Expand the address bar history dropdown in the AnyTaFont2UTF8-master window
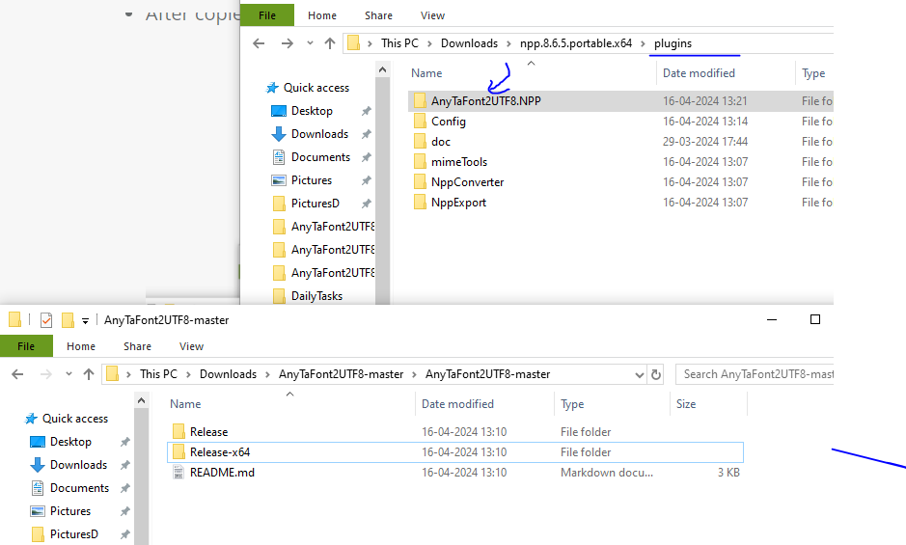The height and width of the screenshot is (545, 906). pos(639,374)
